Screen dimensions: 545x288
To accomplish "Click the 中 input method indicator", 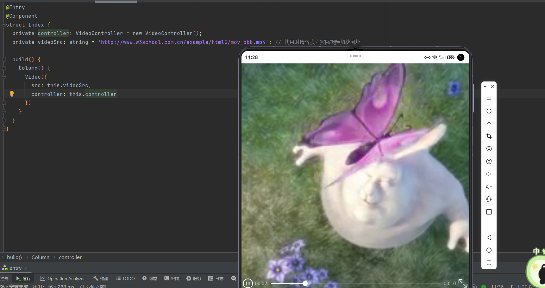I will [536, 251].
